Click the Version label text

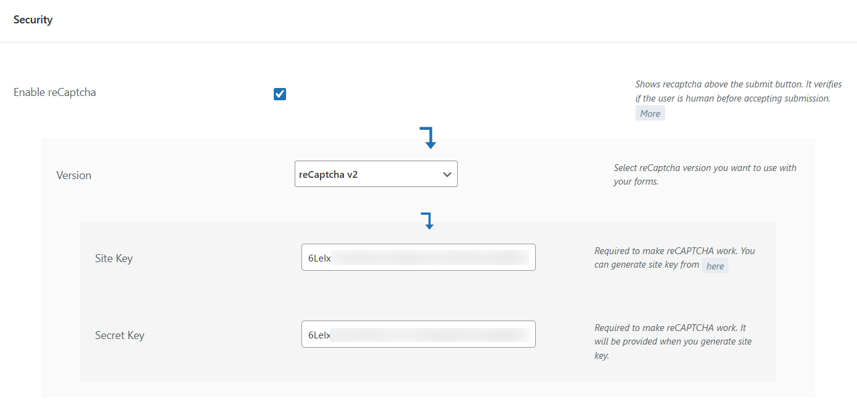click(x=74, y=175)
